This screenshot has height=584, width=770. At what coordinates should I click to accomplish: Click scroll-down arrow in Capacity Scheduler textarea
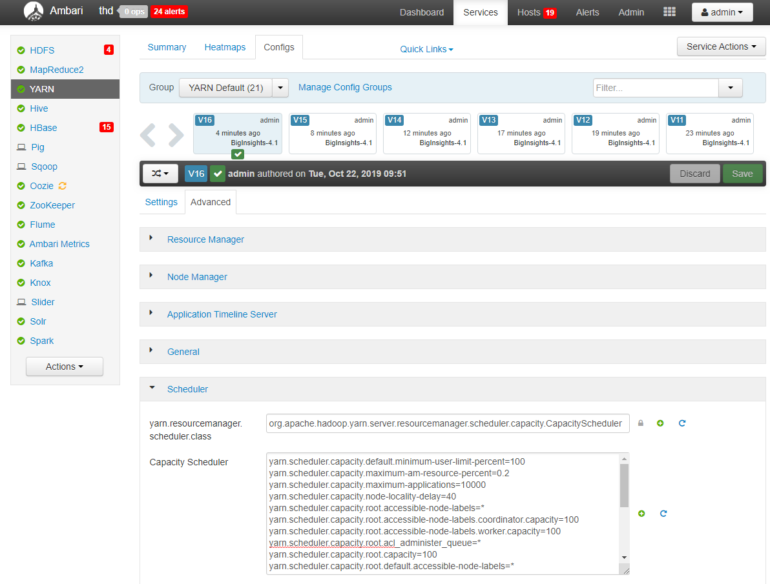point(624,558)
